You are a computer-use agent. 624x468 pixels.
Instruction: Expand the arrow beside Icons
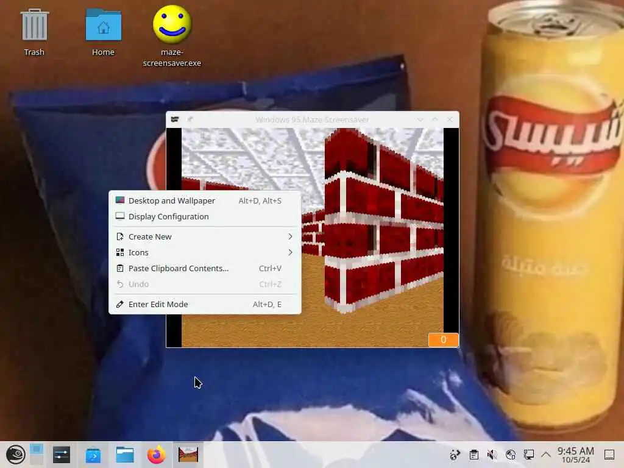coord(290,252)
